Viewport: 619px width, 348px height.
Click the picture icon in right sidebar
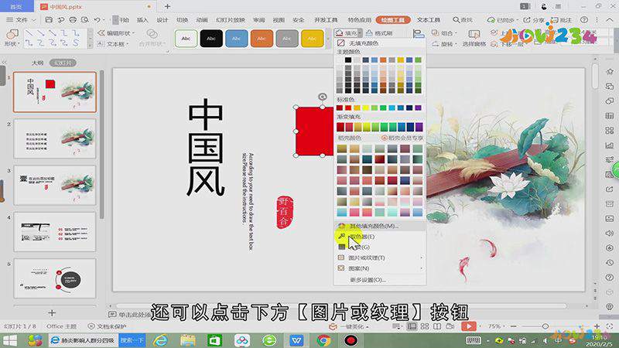[609, 219]
